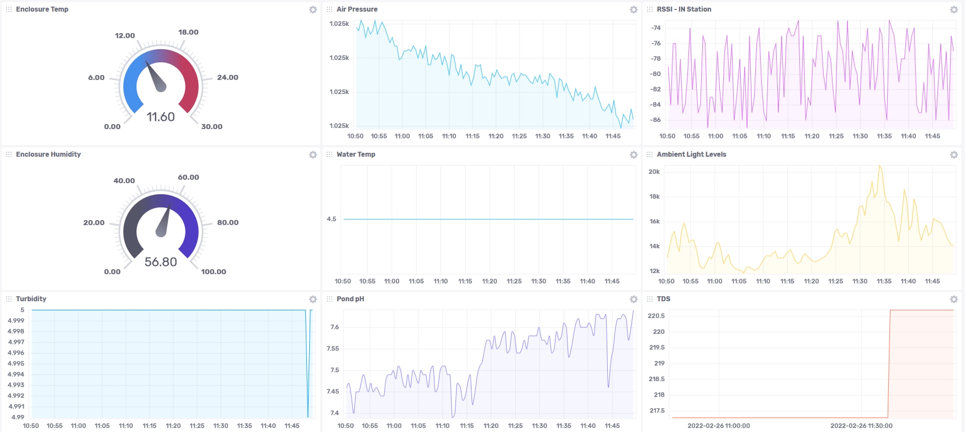Screen dimensions: 965x432
Task: Click the Pond pH title
Action: pos(351,299)
